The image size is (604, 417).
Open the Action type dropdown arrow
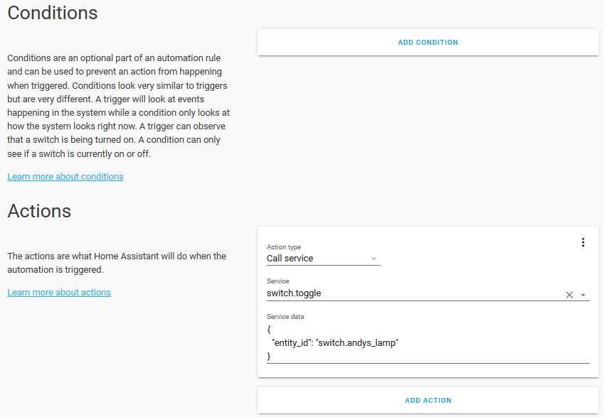[373, 259]
